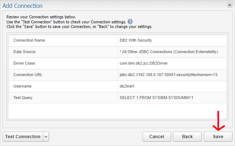Save the connection
This screenshot has height=146, width=235.
(x=218, y=137)
